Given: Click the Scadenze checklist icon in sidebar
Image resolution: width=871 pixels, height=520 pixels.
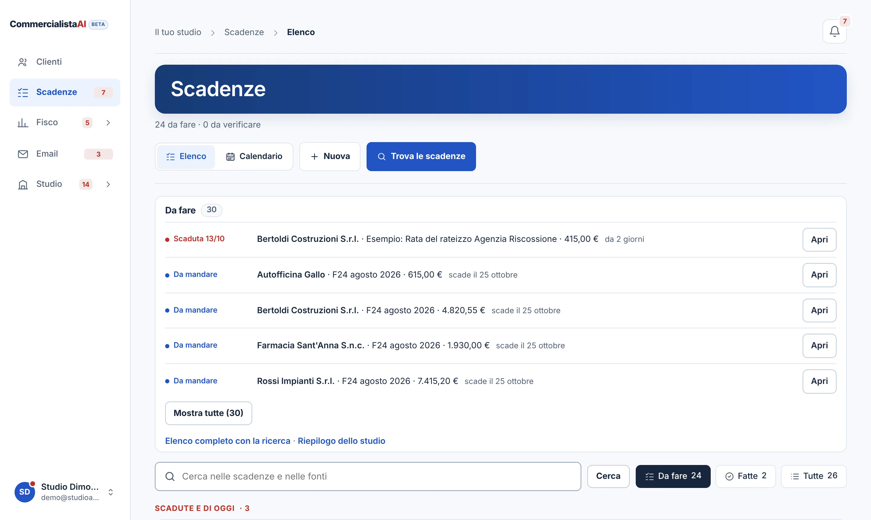Looking at the screenshot, I should coord(23,93).
